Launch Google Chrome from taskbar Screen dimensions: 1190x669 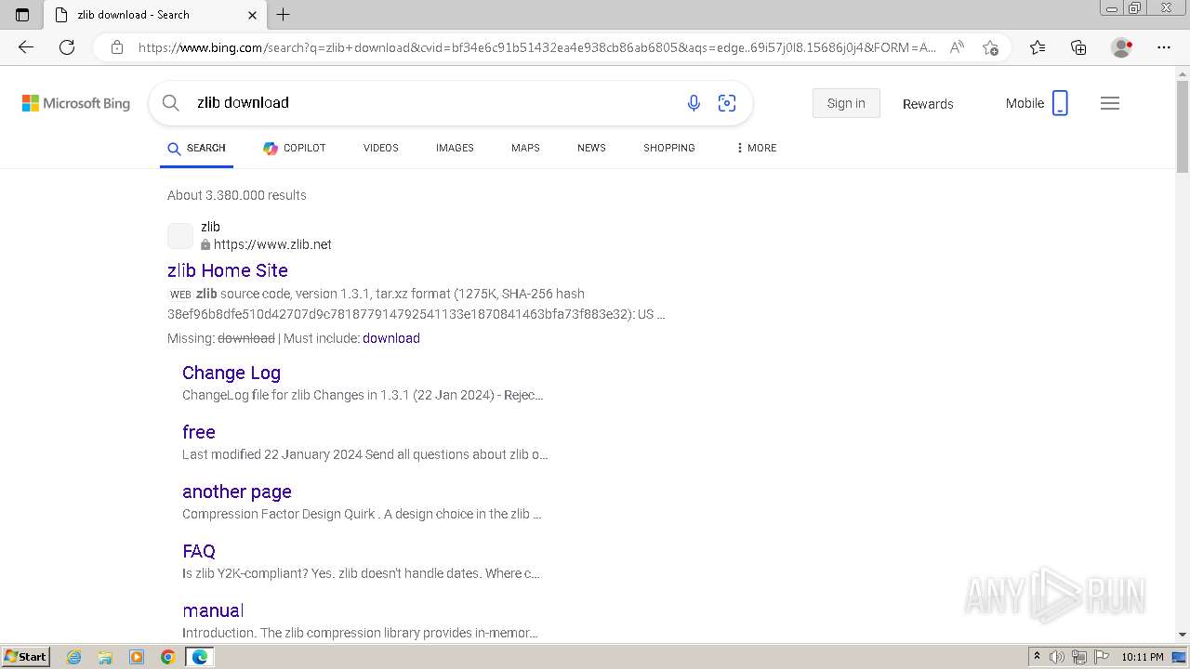click(168, 657)
